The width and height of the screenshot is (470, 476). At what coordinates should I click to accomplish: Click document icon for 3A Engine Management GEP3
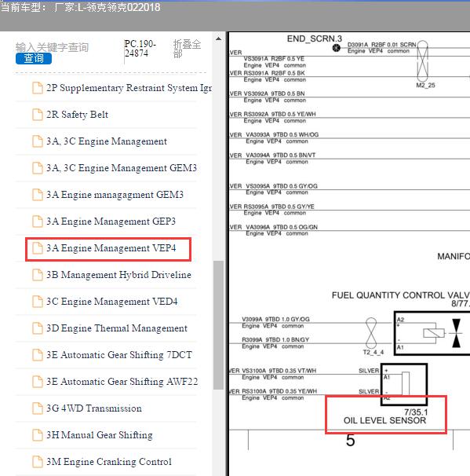point(38,222)
